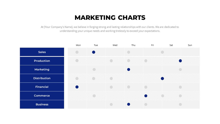This screenshot has height=124, width=220.
Task: Click the Production row label
Action: [x=42, y=61]
